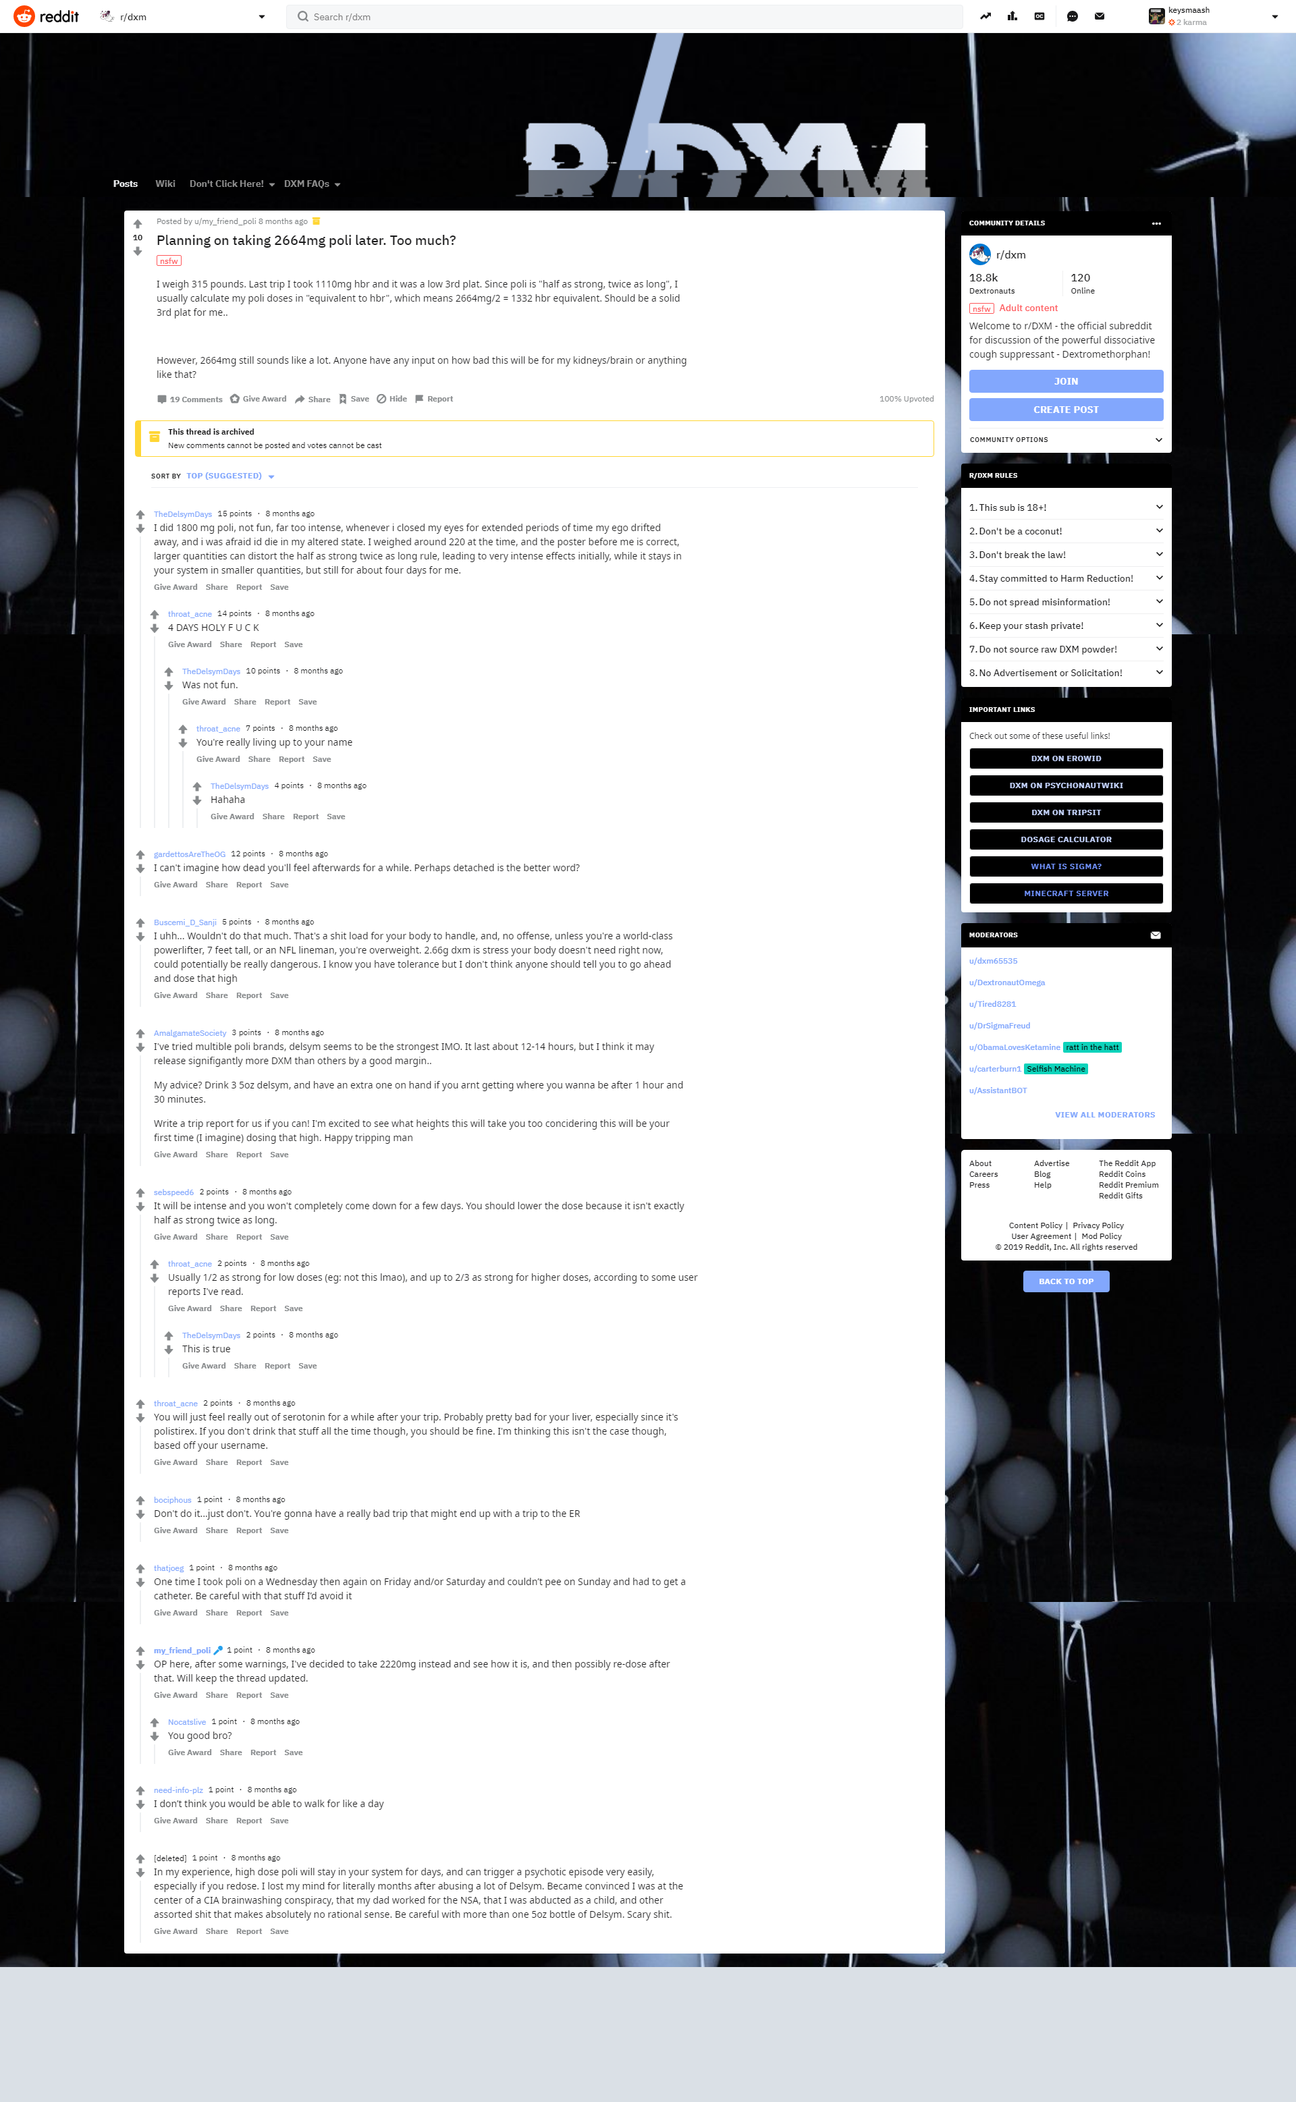The image size is (1296, 2102).
Task: Expand rule 'Stay committed to Harm Reduction!'
Action: click(1066, 578)
